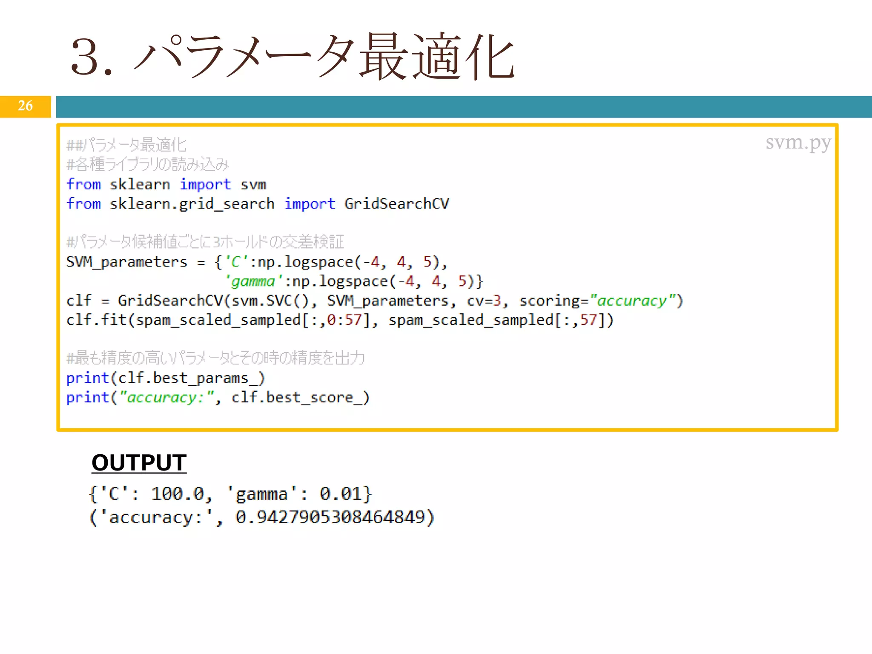The width and height of the screenshot is (872, 654).
Task: Click the comment '#最も精度の高いパラメータ...'
Action: [x=215, y=358]
